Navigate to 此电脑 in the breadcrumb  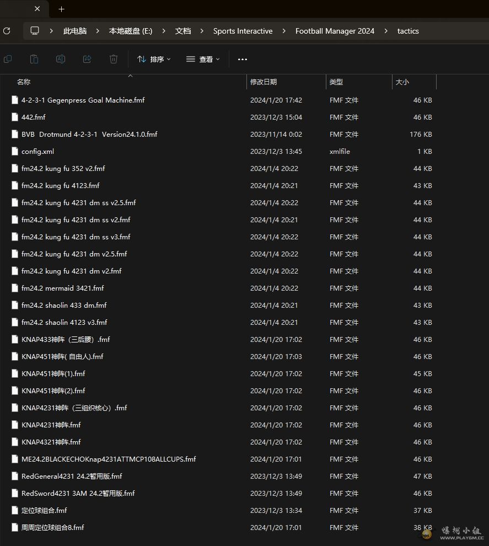click(x=75, y=31)
